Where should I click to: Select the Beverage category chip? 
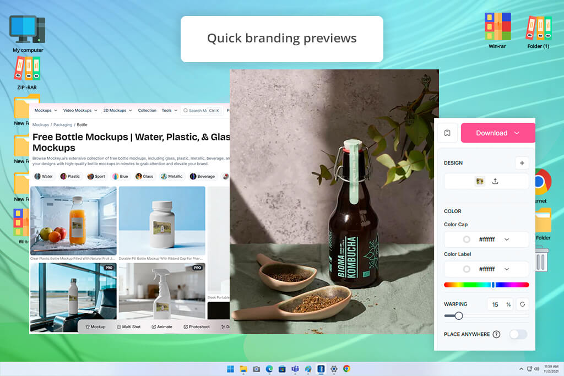click(x=203, y=177)
